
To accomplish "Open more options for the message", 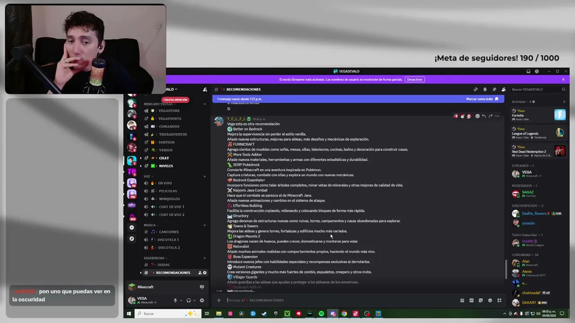I will [497, 116].
